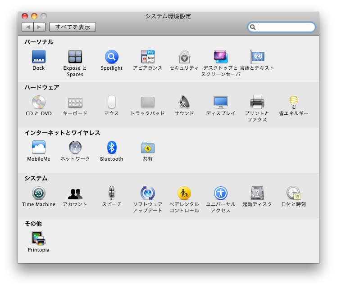Open Exposé と Spaces settings
This screenshot has height=288, width=337.
(x=75, y=57)
